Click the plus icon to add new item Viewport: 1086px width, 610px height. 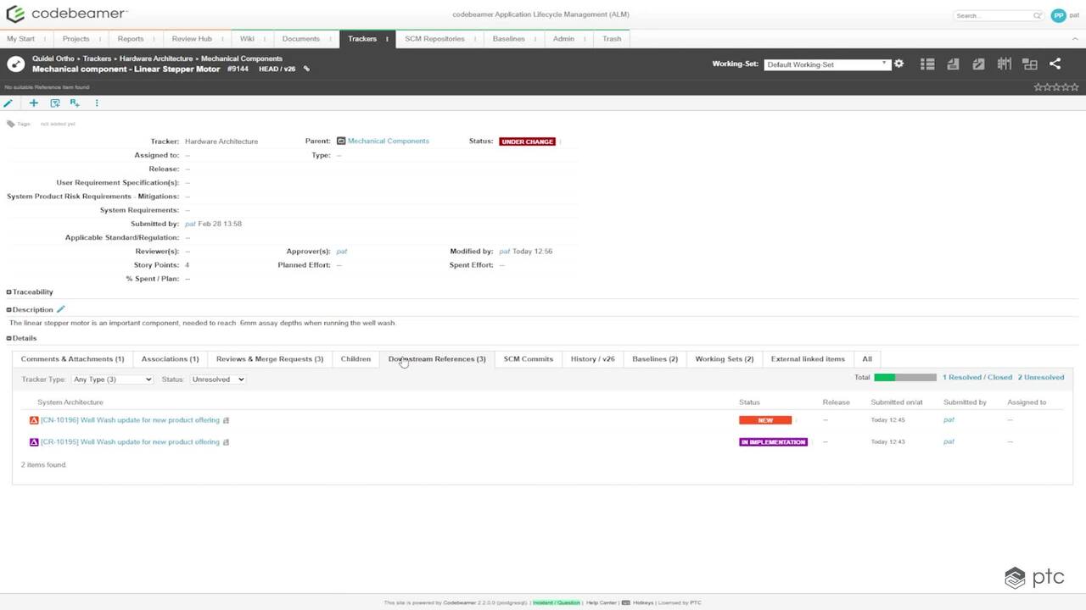(x=34, y=103)
